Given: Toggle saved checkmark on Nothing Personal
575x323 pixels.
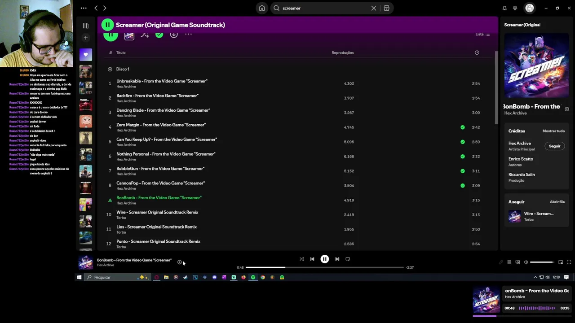Looking at the screenshot, I should [463, 157].
